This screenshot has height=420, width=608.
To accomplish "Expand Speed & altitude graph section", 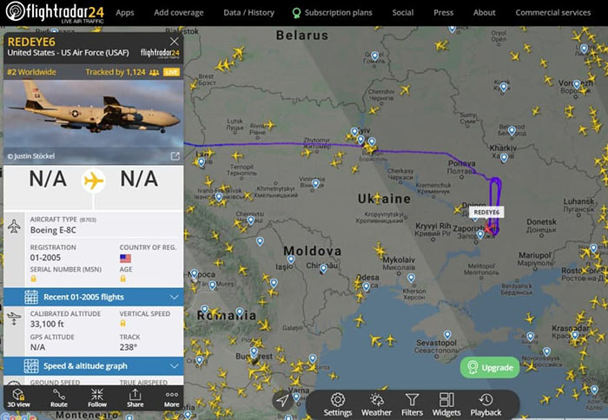I will coord(94,366).
